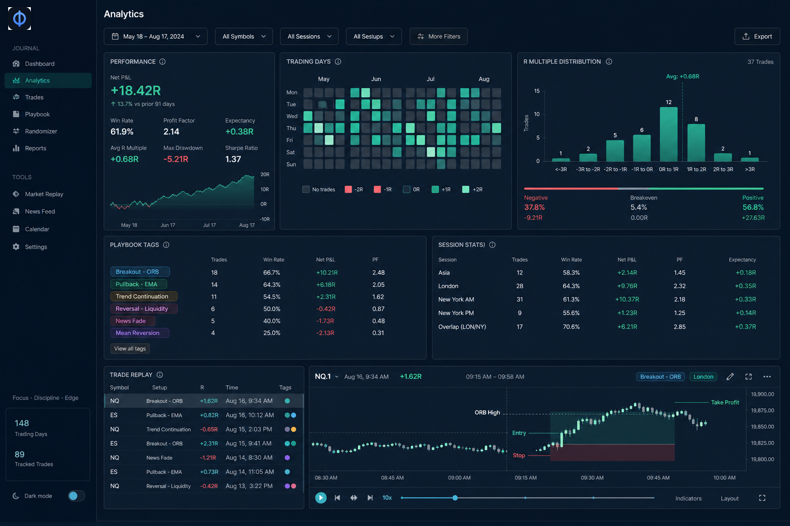Expand chart using header fullscreen icon
This screenshot has width=790, height=526.
(x=748, y=377)
